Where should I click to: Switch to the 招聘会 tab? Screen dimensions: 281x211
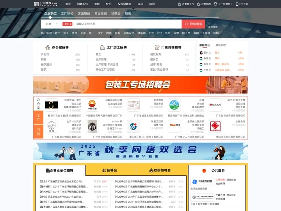(110, 170)
